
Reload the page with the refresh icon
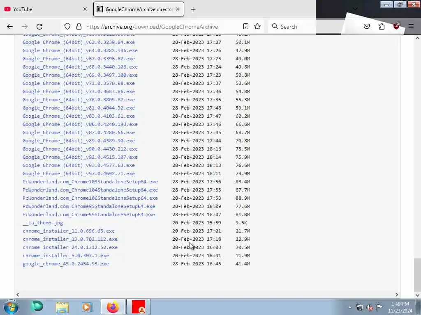click(39, 27)
